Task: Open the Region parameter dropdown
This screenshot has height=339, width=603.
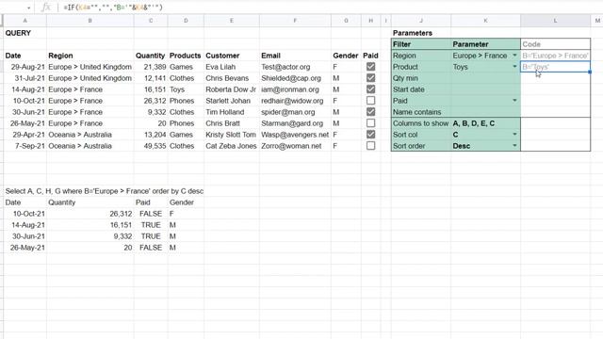Action: [x=514, y=56]
